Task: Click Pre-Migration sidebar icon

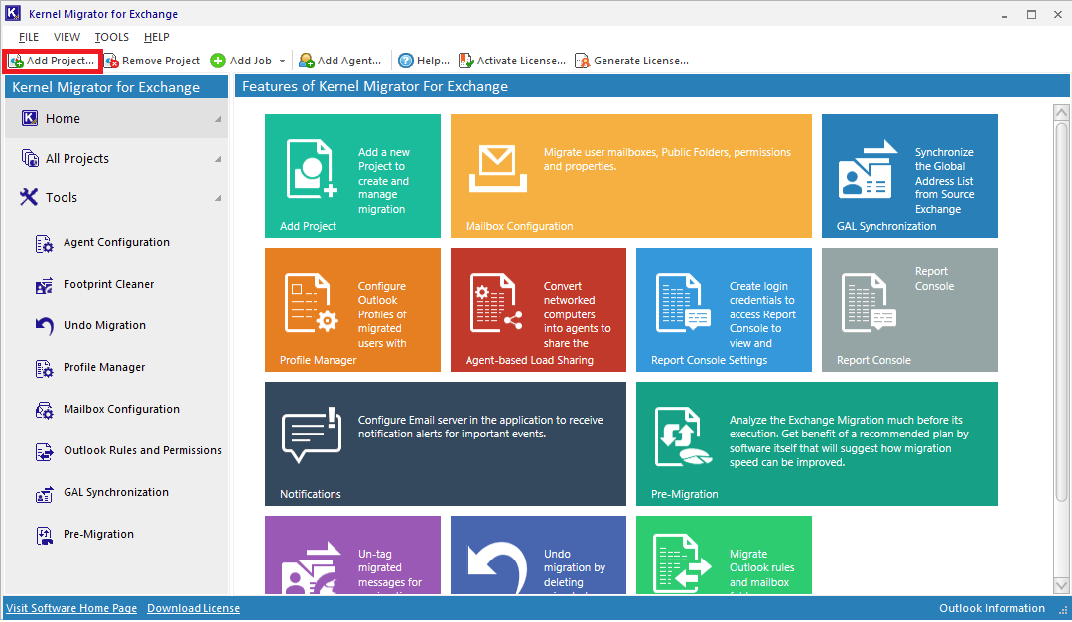Action: point(44,535)
